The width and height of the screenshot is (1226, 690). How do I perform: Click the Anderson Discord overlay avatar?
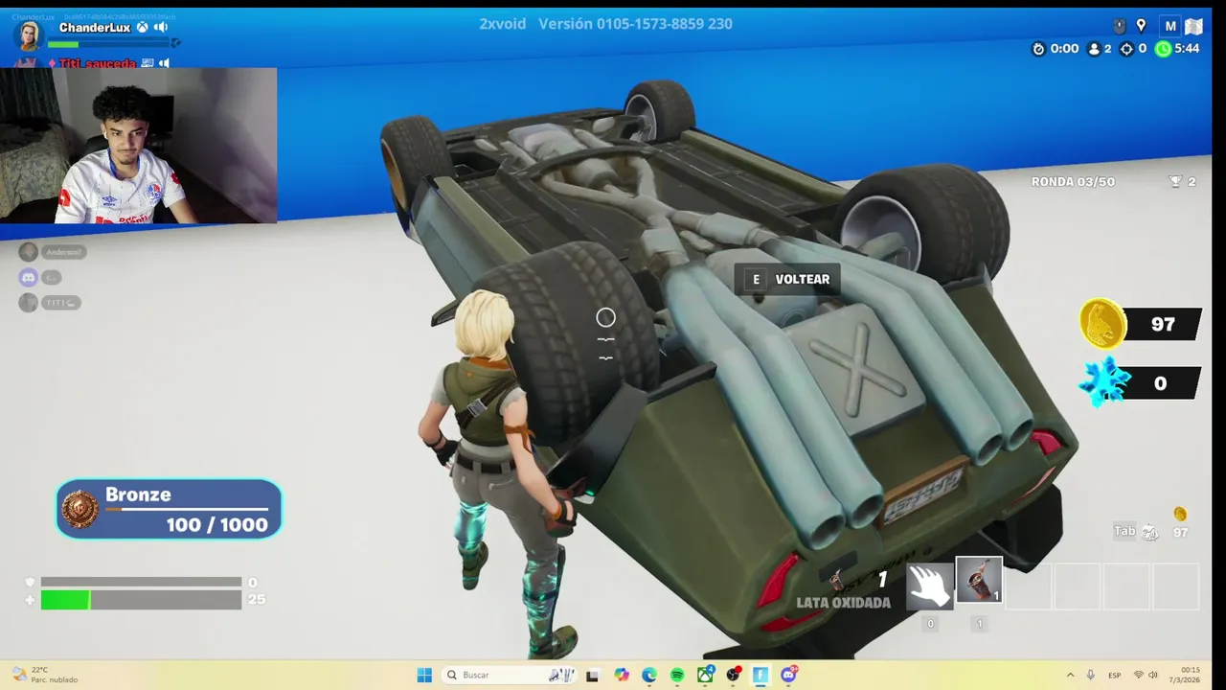(29, 252)
